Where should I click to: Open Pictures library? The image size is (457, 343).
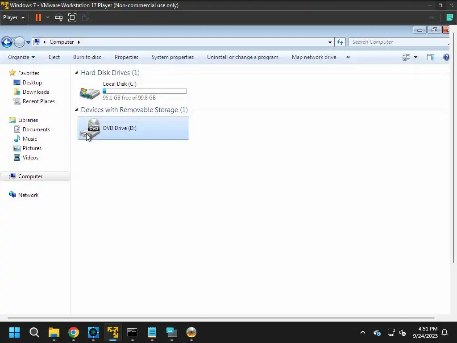pos(32,148)
